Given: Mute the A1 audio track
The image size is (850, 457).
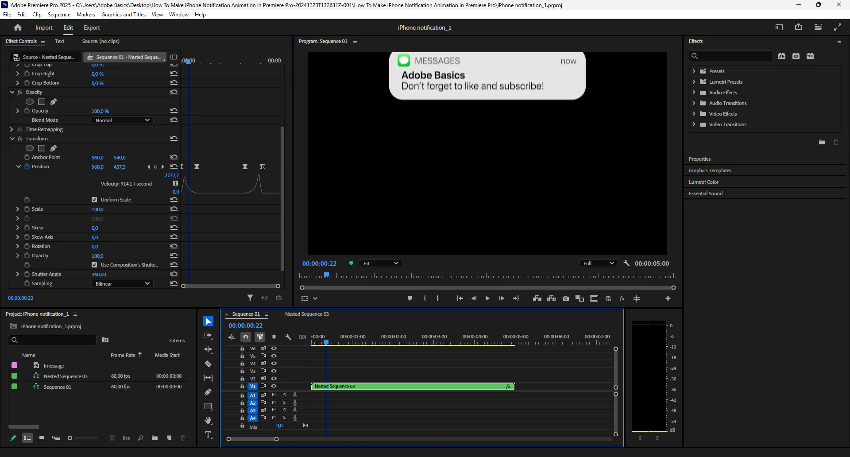Looking at the screenshot, I should (273, 395).
